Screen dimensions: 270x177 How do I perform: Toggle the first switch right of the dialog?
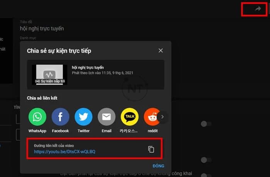(x=206, y=124)
